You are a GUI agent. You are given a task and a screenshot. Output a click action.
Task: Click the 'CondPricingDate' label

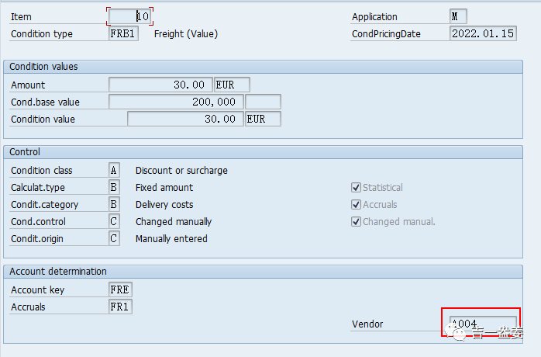386,34
